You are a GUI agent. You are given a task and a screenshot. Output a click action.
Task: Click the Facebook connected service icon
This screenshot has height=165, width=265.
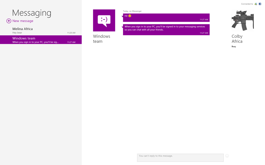tap(260, 4)
